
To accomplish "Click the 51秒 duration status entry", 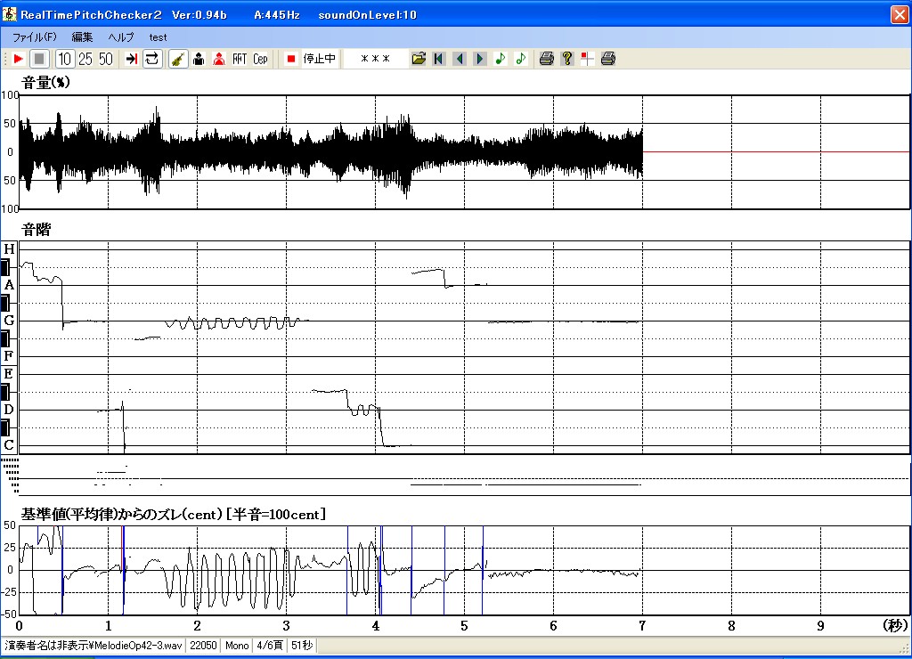I will tap(302, 646).
